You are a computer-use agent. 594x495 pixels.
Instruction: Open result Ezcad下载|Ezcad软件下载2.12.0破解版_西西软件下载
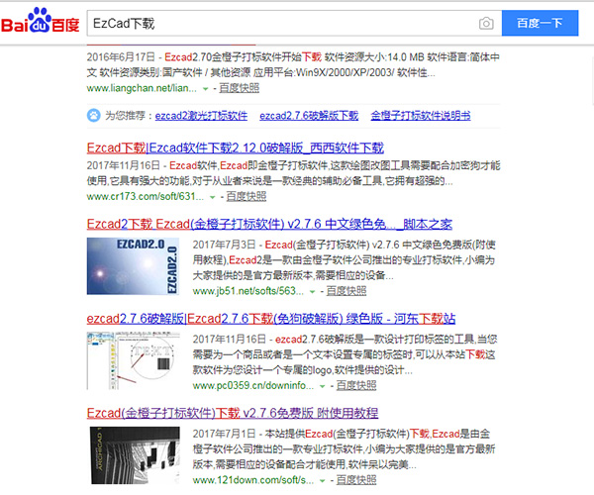pyautogui.click(x=236, y=148)
